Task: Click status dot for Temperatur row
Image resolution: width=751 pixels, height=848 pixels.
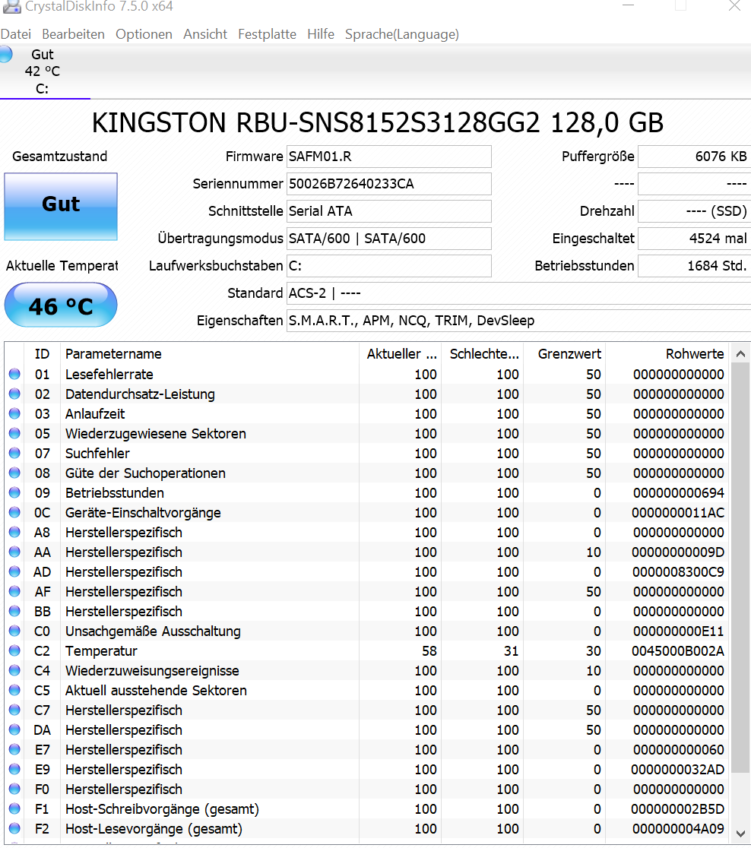Action: [x=14, y=650]
